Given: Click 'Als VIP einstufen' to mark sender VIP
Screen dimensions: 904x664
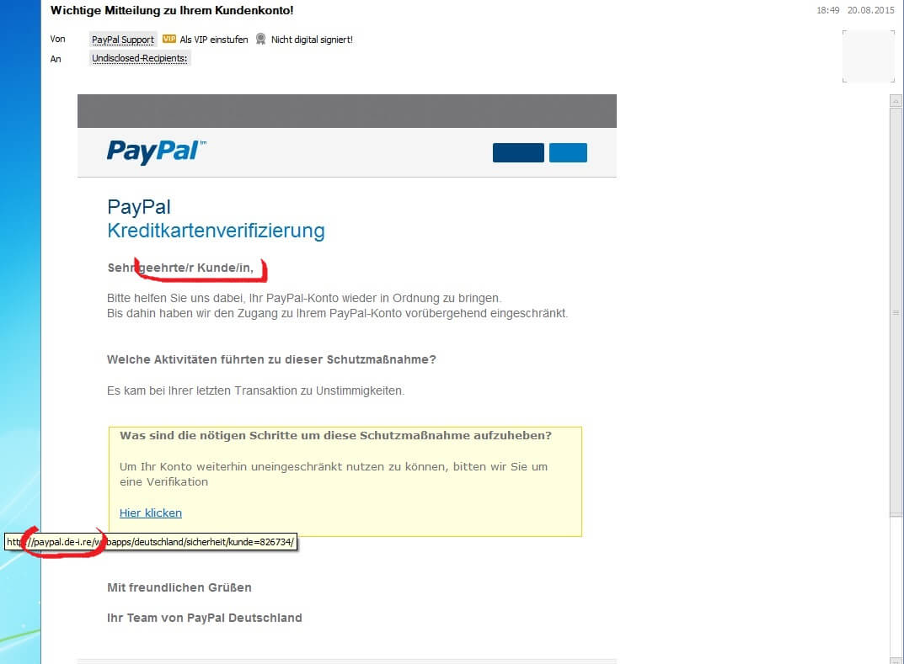Looking at the screenshot, I should point(214,40).
